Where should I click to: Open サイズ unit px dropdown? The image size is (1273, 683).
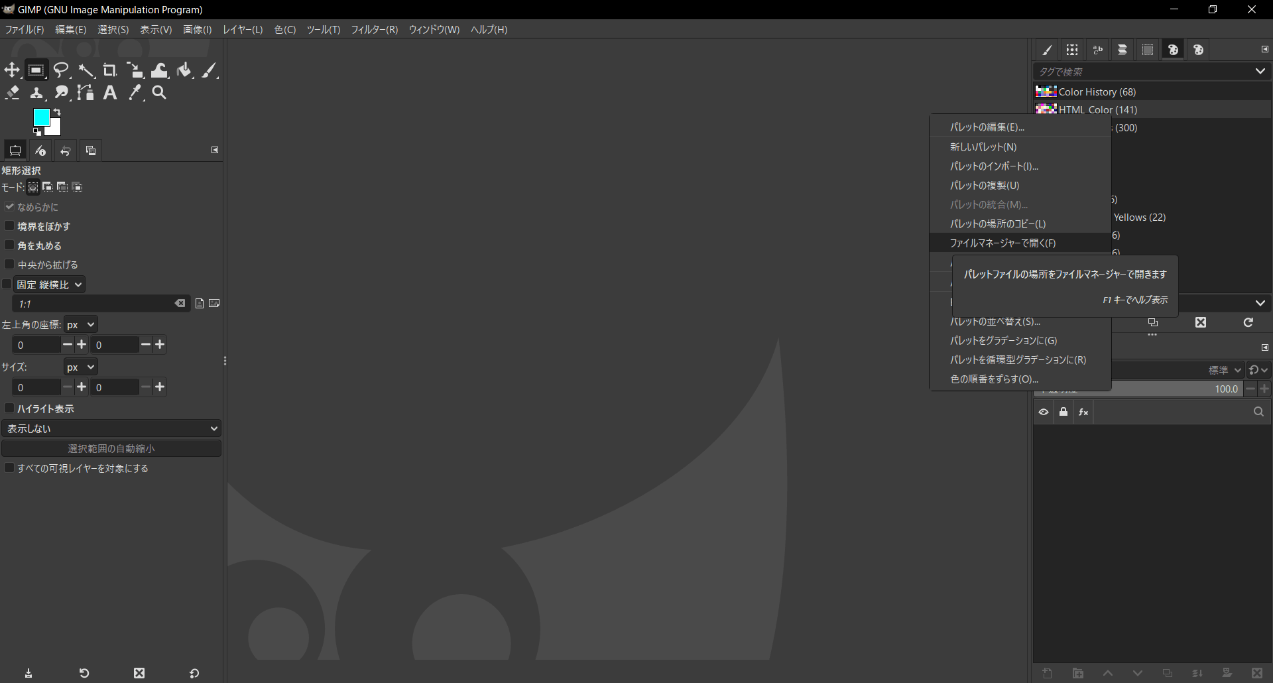81,367
